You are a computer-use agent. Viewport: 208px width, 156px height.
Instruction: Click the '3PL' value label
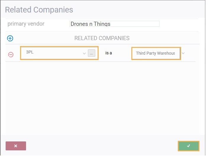point(30,52)
